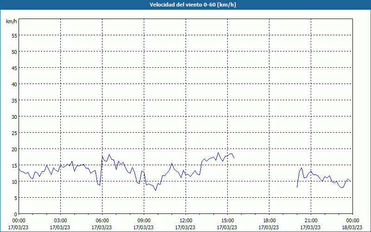Click the 00:00 17/03/23 start time label
This screenshot has height=232, width=371.
[18, 224]
